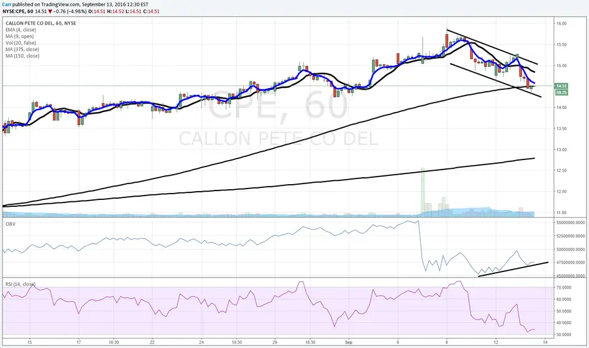
Task: Click the 50000000.0000 OBV axis label
Action: point(570,249)
